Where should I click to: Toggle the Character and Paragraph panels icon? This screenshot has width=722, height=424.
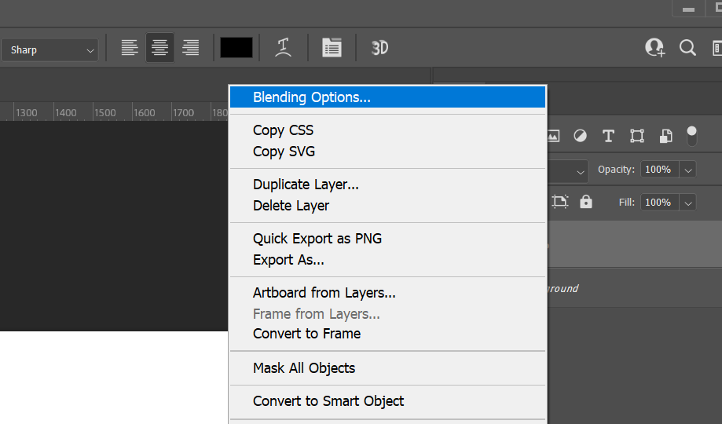pos(332,48)
